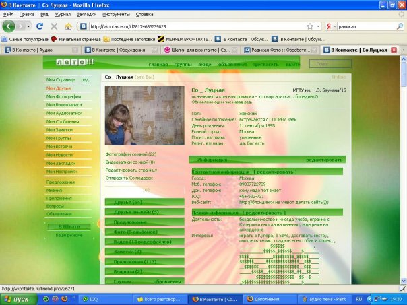This screenshot has height=305, width=407.
Task: Open 'Фотографии со мной (22)' link
Action: 131,154
